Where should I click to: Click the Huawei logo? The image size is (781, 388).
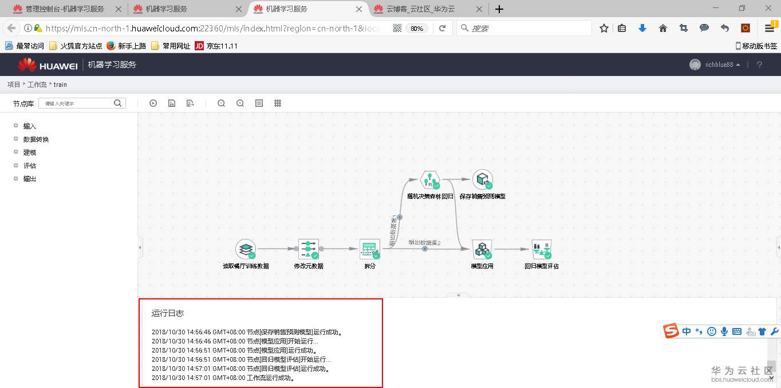pyautogui.click(x=48, y=65)
